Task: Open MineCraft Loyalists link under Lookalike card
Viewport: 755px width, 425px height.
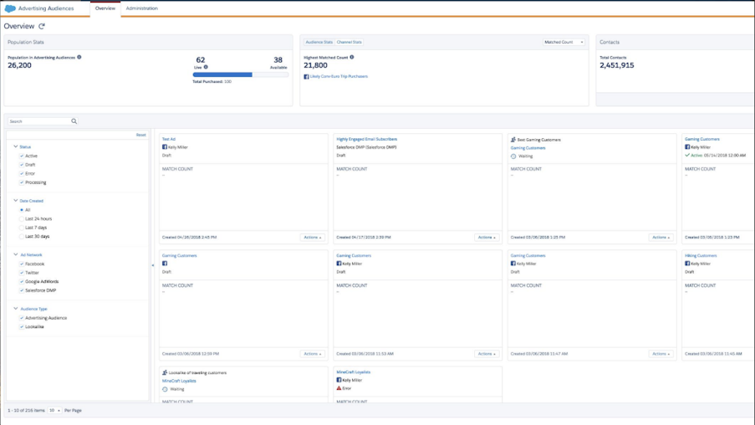Action: point(179,381)
